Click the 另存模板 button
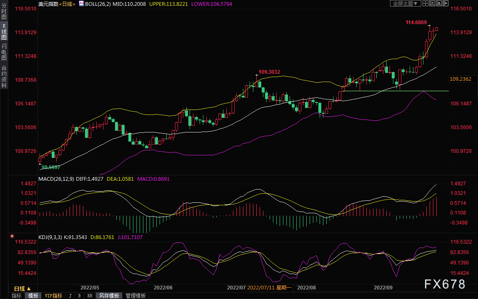 (x=109, y=296)
